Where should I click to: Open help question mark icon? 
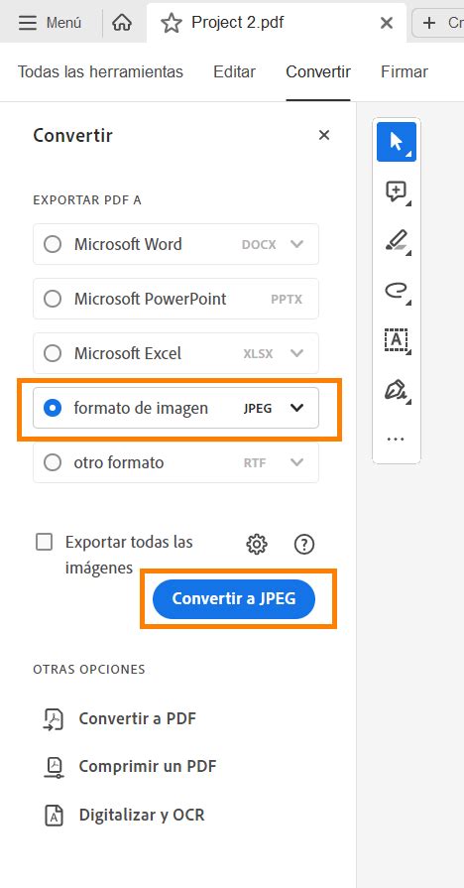304,545
